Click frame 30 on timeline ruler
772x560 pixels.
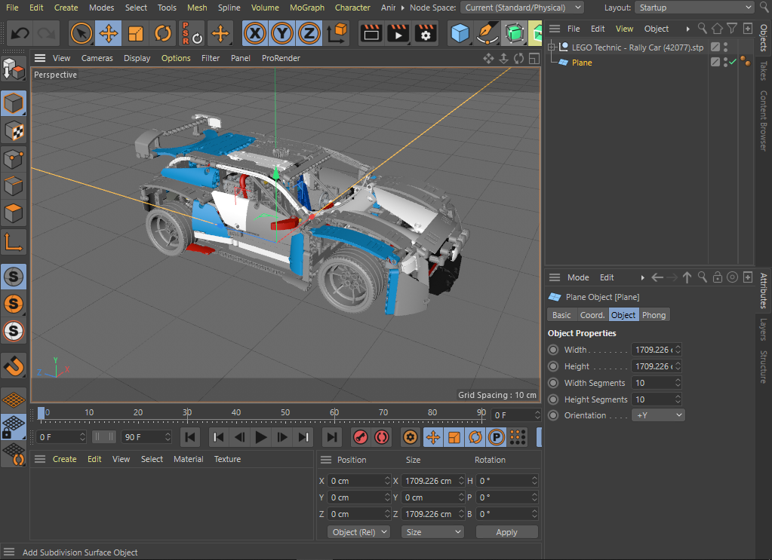pyautogui.click(x=187, y=413)
